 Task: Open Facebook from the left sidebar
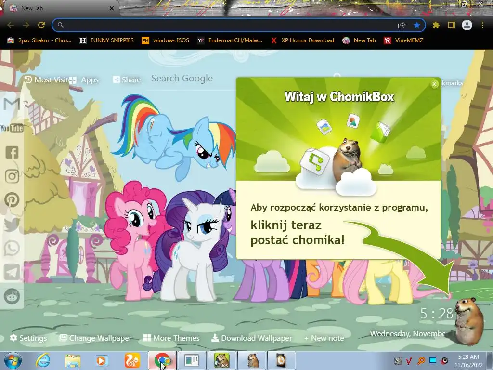click(12, 152)
